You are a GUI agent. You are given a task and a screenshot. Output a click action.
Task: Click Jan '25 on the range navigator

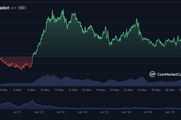(170, 112)
